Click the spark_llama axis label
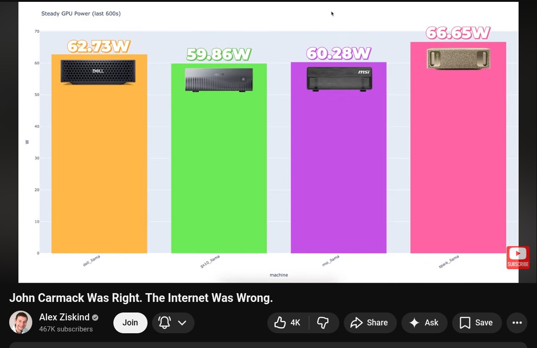The image size is (537, 348). 448,262
